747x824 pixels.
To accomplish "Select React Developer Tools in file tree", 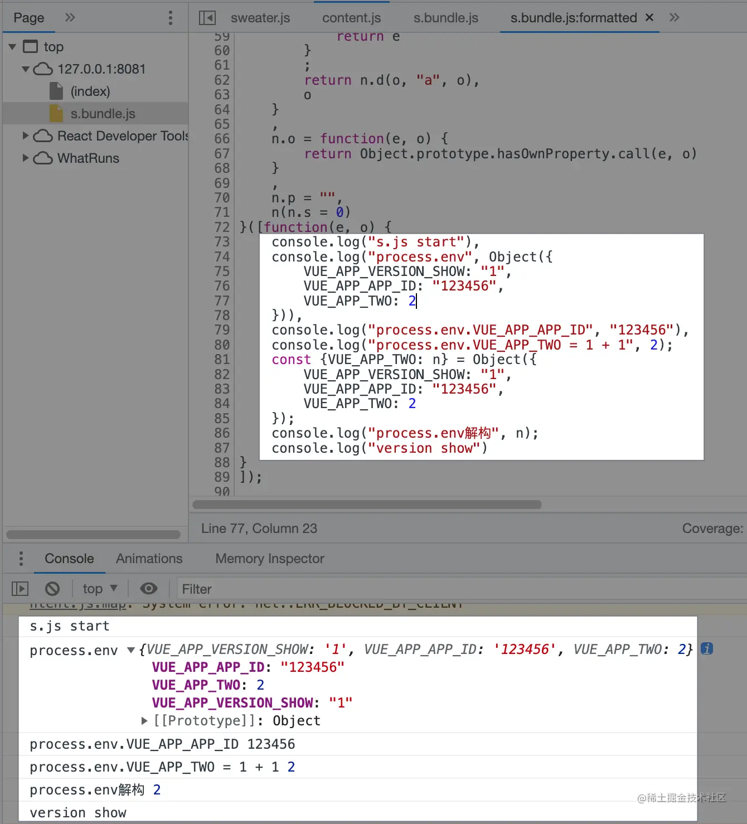I will click(123, 136).
